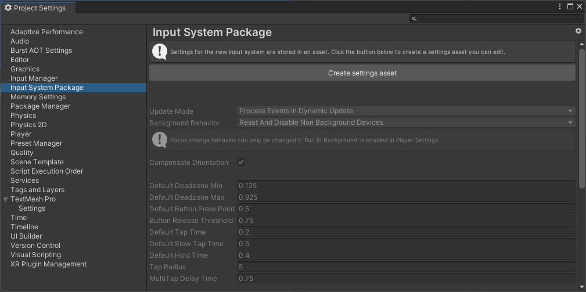The image size is (586, 292).
Task: Open the window kebab options menu
Action: tap(560, 6)
